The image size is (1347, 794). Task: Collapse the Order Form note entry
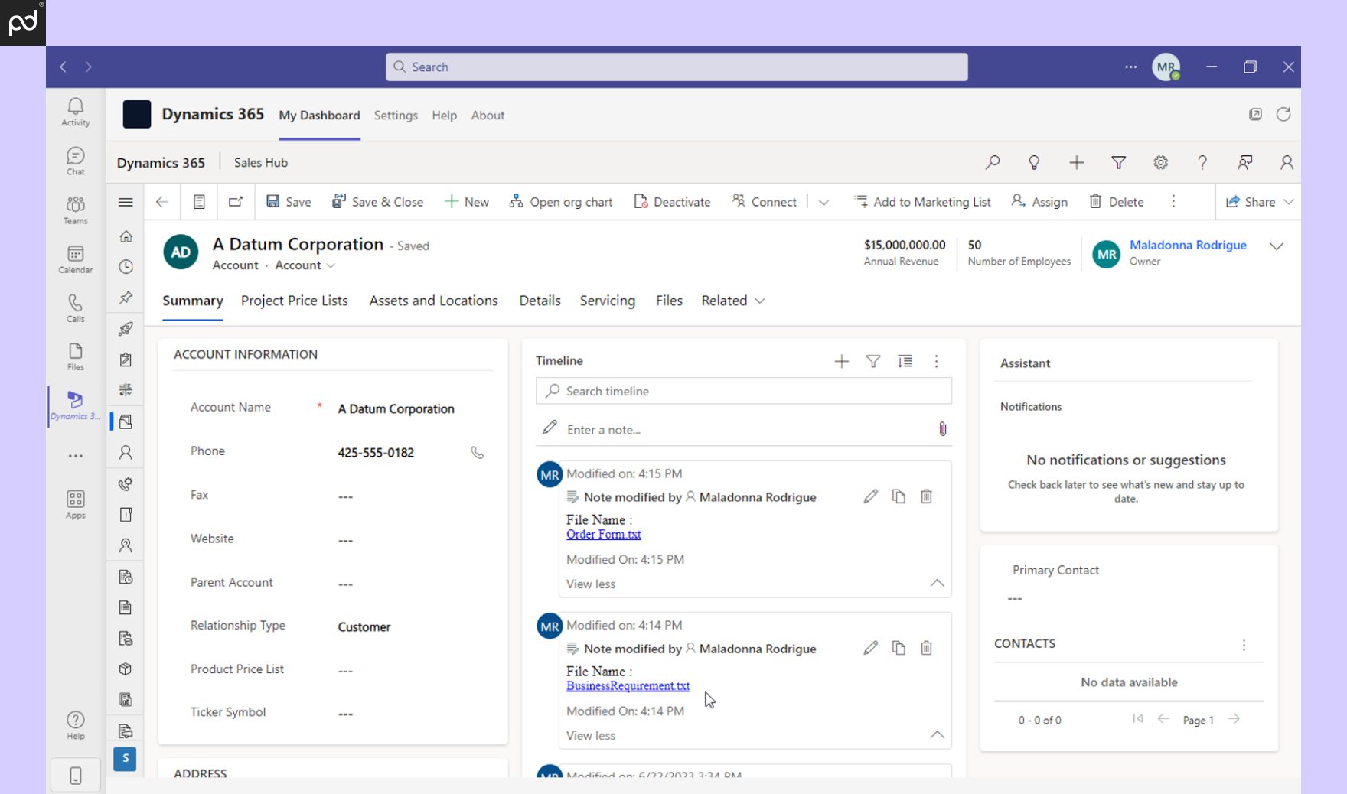pyautogui.click(x=936, y=584)
